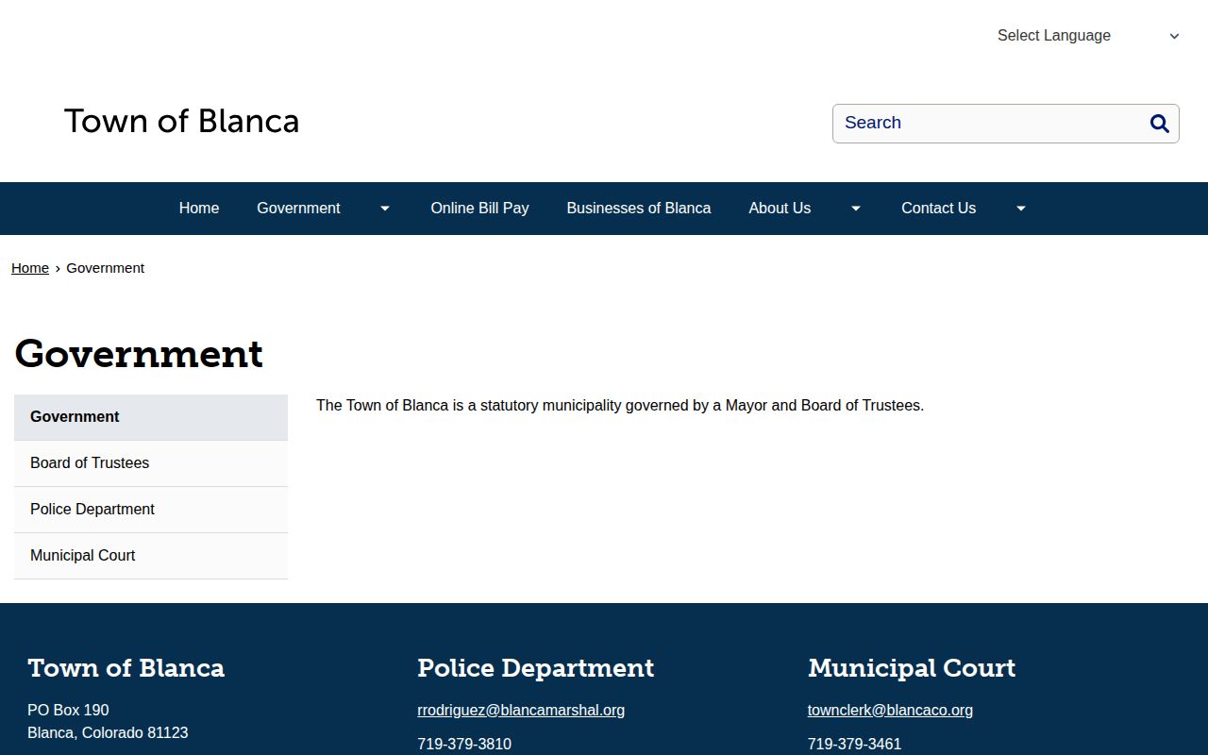Click the Government breadcrumb text

[106, 268]
